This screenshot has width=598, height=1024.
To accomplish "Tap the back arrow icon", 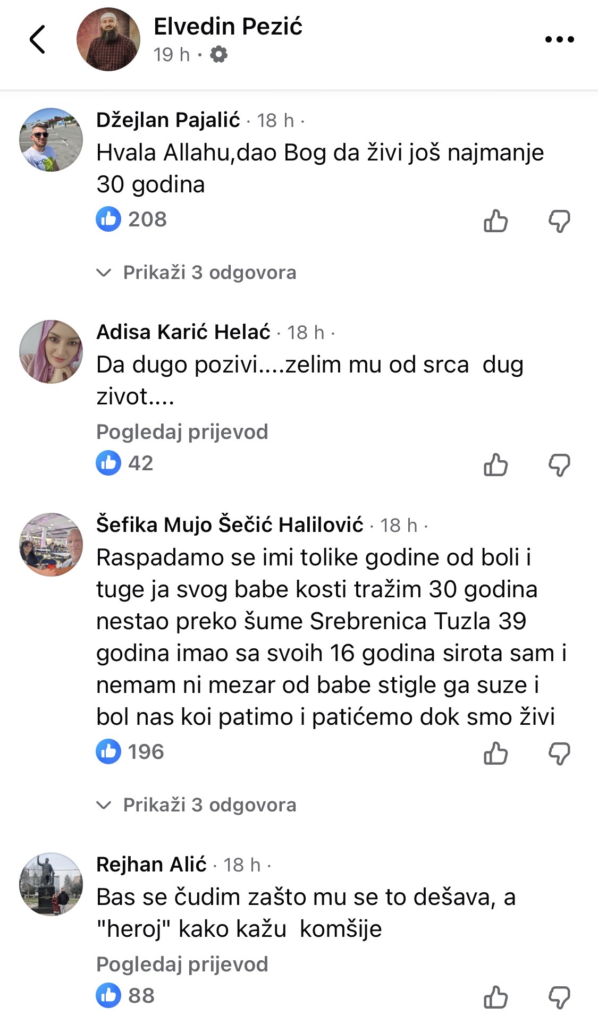I will click(37, 39).
